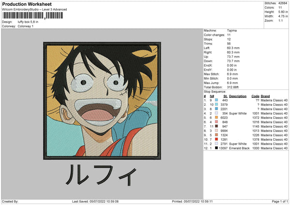Click the white swatch beside 354 stitches
This screenshot has height=205, width=290.
tap(217, 113)
